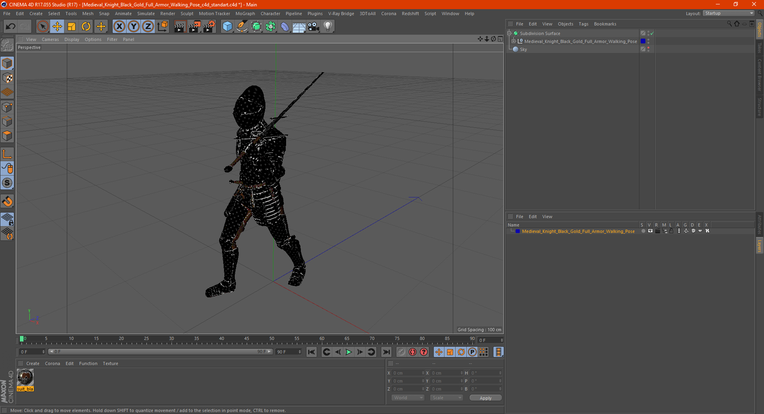Open the World coordinate dropdown
Image resolution: width=764 pixels, height=414 pixels.
click(408, 398)
